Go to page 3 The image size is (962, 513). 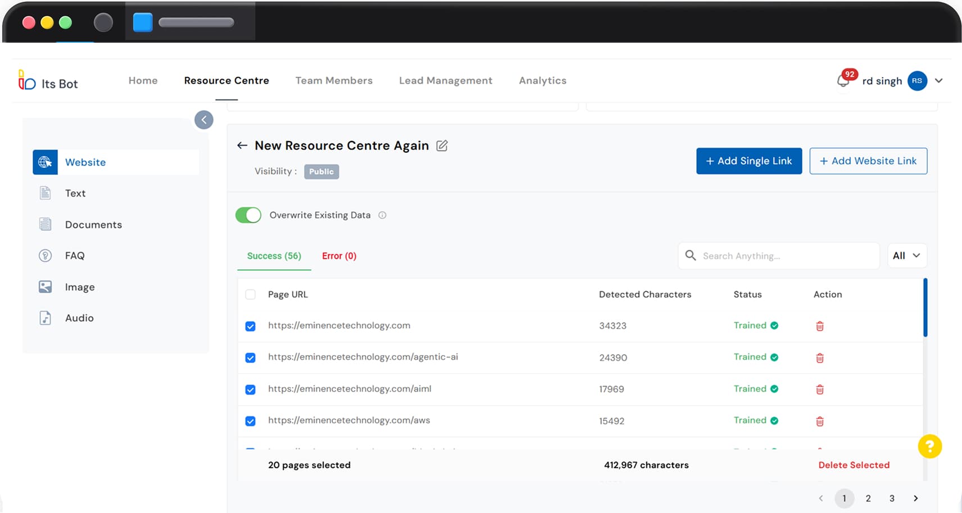892,498
